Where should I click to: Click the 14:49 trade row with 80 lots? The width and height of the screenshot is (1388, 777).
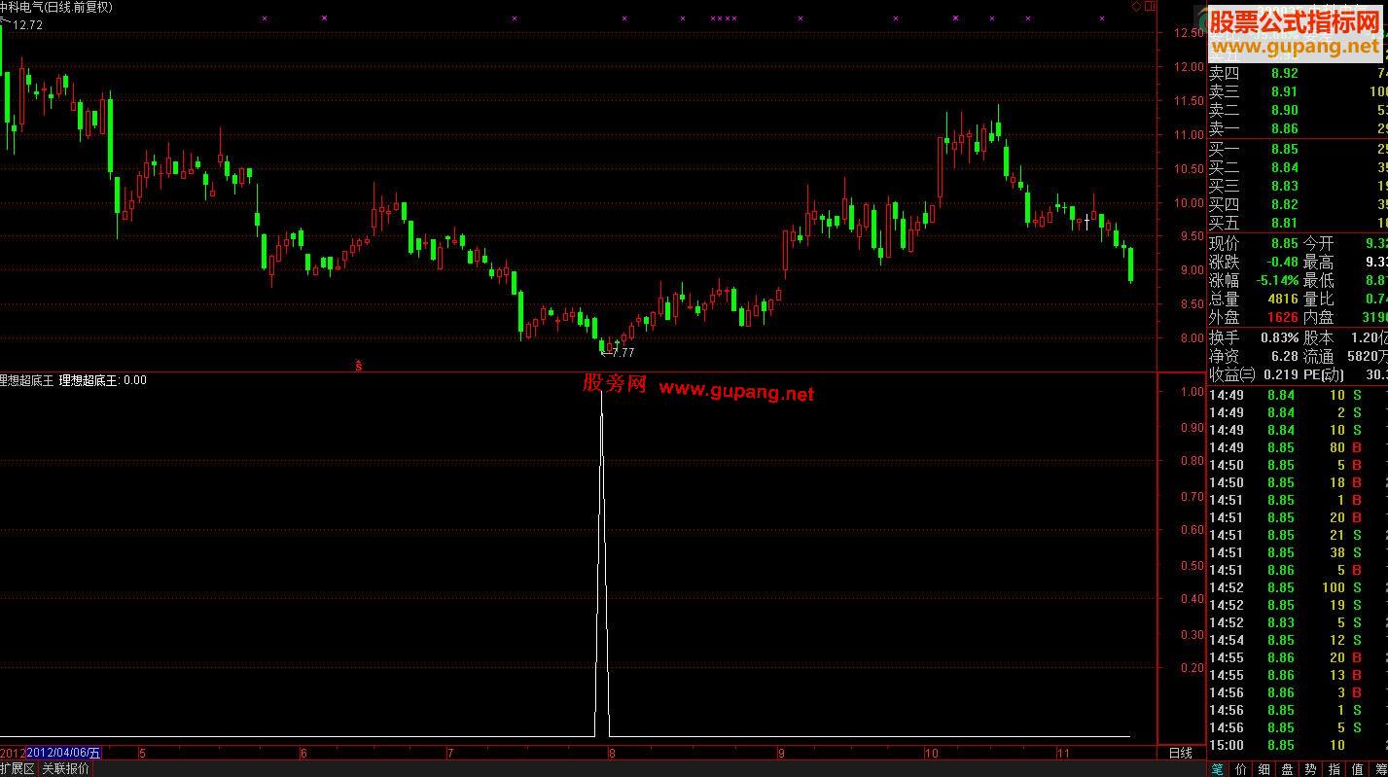1298,447
